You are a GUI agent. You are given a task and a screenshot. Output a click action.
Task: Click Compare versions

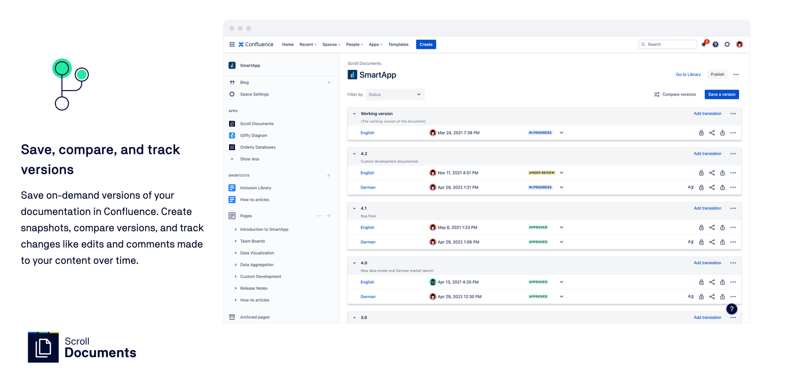point(675,94)
